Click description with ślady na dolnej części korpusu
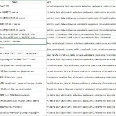The height and width of the screenshot is (116, 116). (81, 41)
